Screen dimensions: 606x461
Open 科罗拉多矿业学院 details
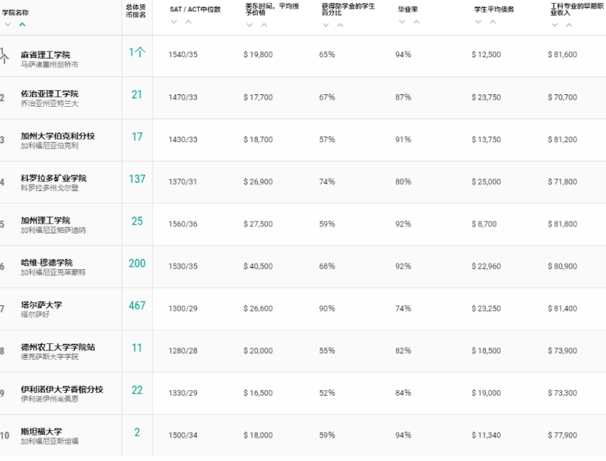click(53, 178)
